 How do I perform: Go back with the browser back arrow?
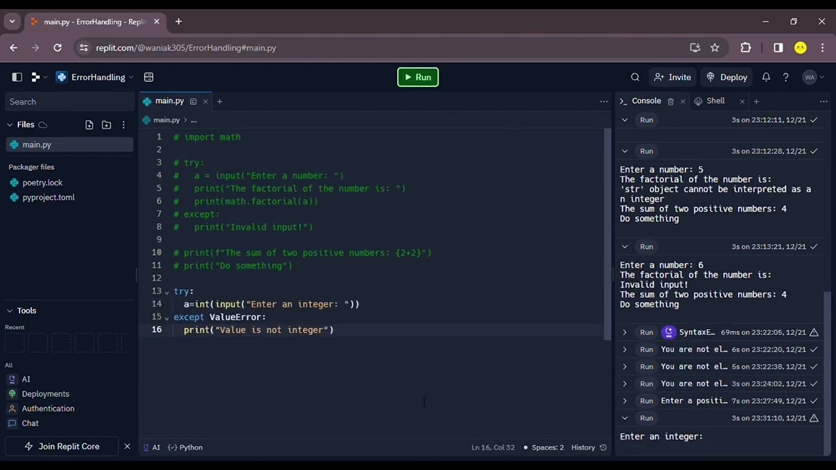coord(13,48)
